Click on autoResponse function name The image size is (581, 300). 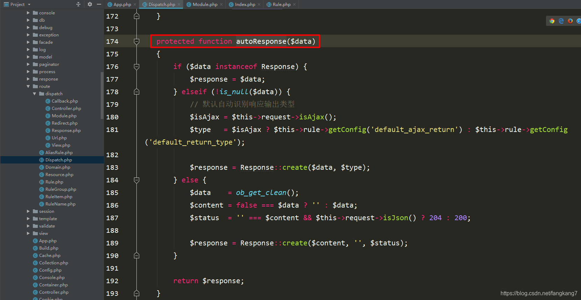261,41
